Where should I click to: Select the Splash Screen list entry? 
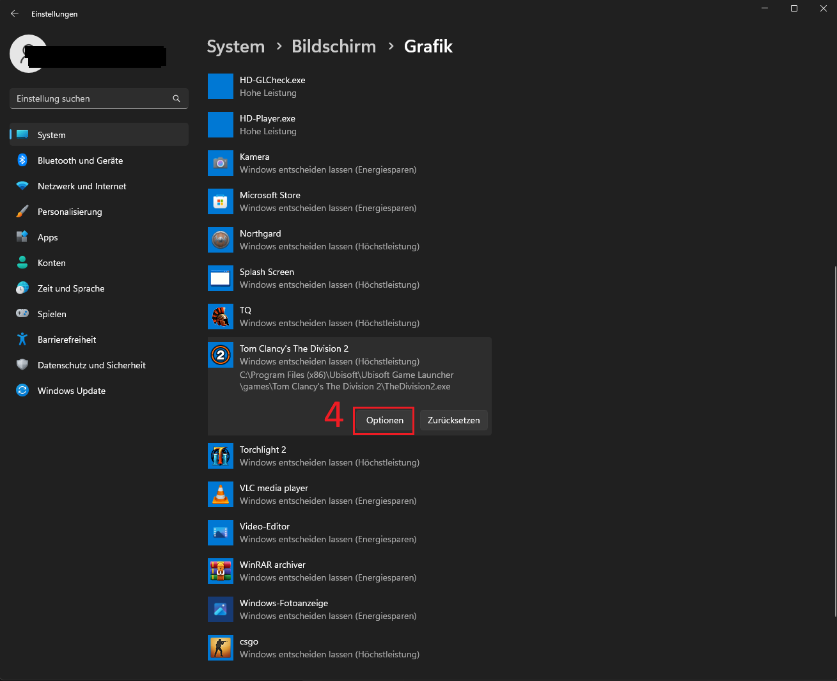pyautogui.click(x=350, y=278)
